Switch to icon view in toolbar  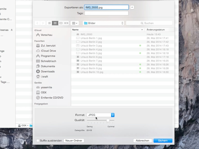[x=49, y=23]
